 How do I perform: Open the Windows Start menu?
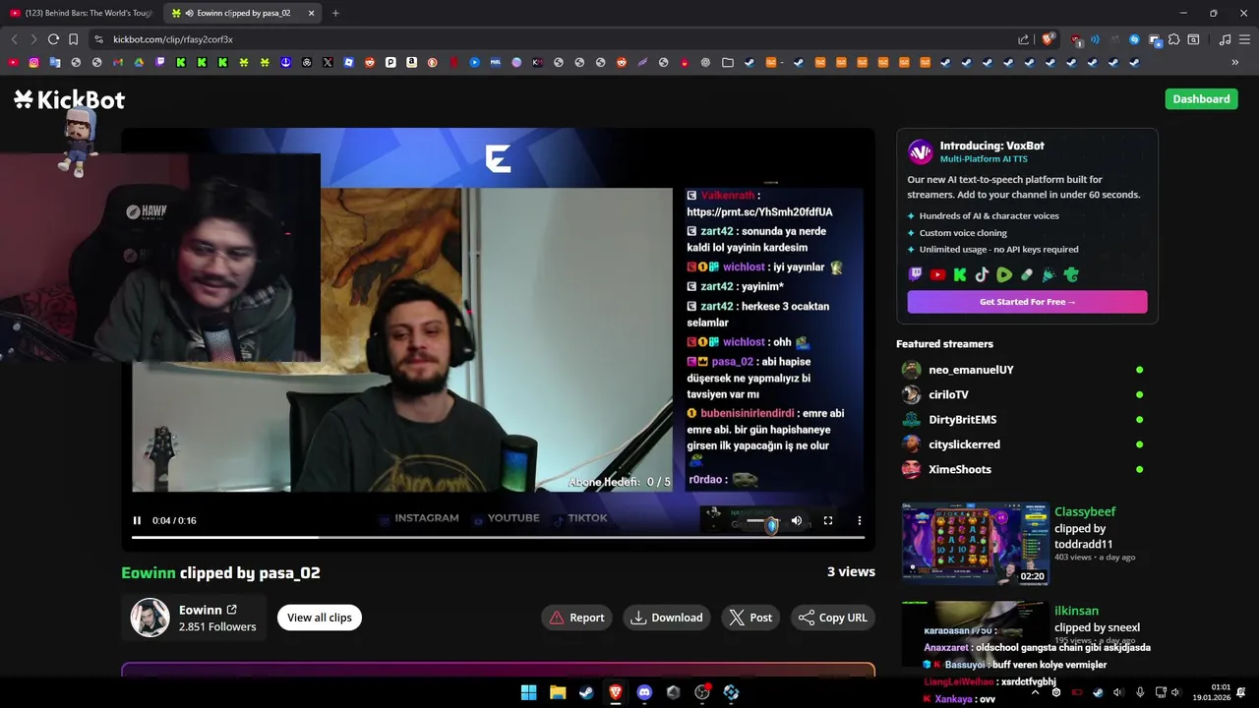coord(528,692)
